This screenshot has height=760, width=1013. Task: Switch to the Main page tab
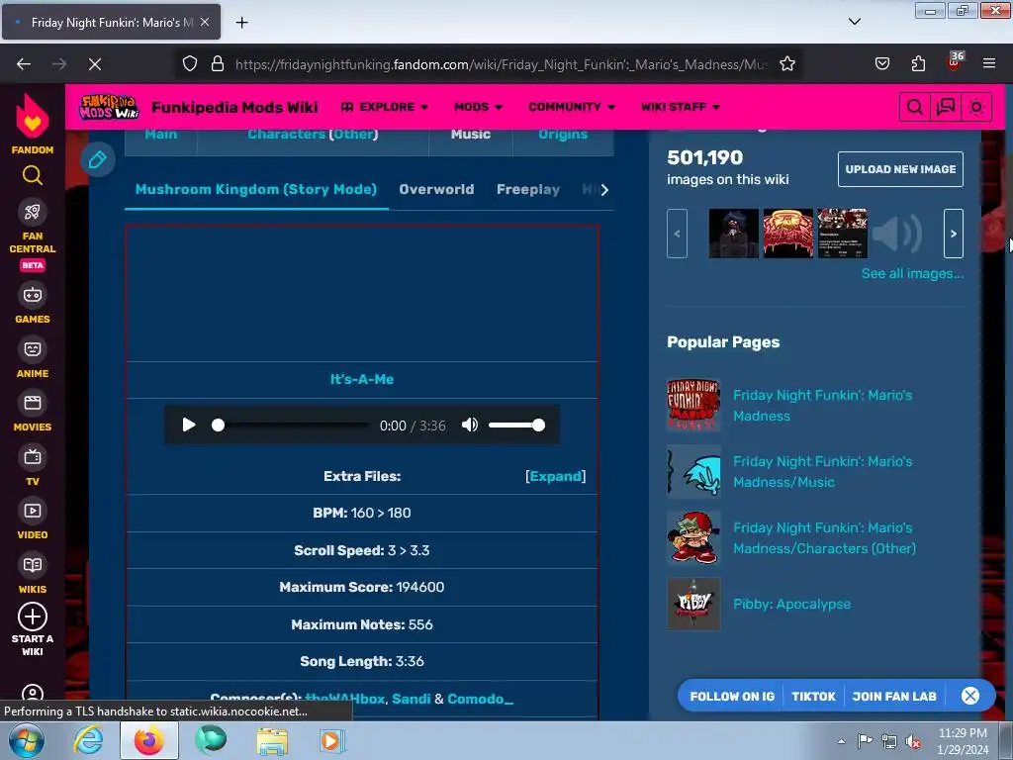(161, 135)
